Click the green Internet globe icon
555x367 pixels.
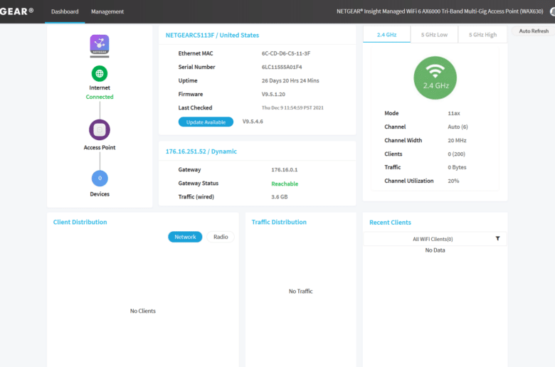[100, 73]
